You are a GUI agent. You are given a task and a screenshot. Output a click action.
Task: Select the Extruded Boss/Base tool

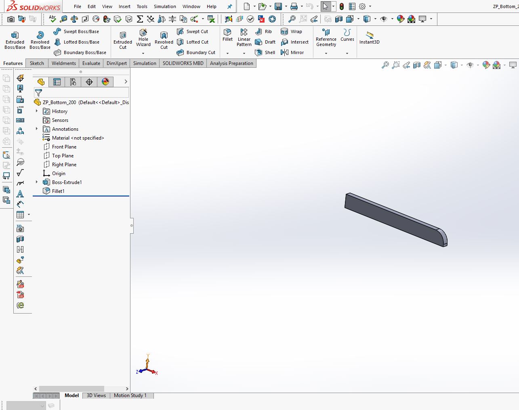(15, 40)
